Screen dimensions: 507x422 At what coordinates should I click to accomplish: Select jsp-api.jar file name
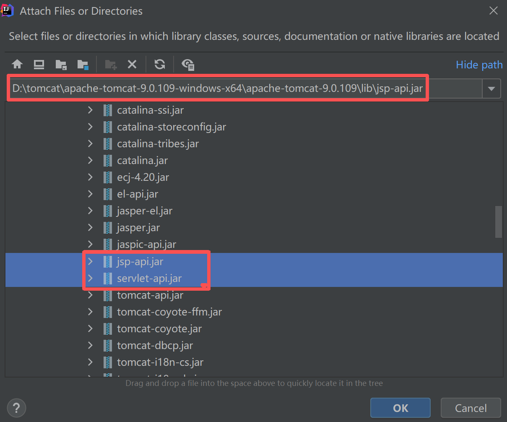[x=140, y=262]
